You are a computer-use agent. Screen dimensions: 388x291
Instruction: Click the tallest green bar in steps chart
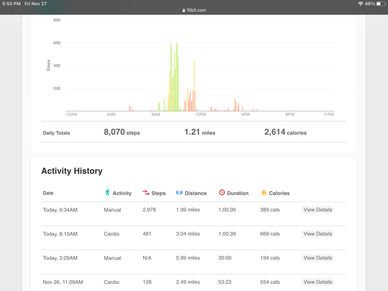[171, 77]
